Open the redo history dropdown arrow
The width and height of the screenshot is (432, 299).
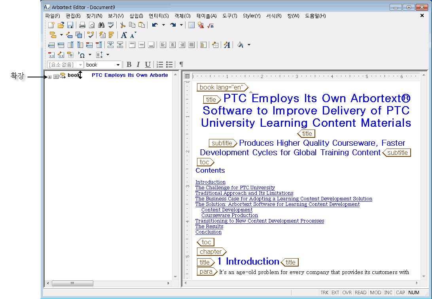tap(181, 25)
